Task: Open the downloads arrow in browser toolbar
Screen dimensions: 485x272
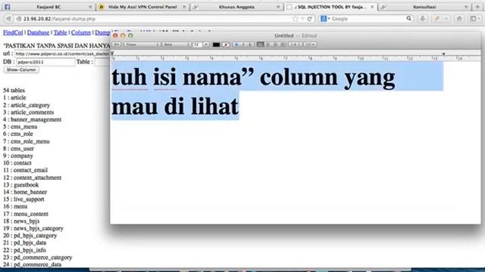Action: pyautogui.click(x=422, y=19)
